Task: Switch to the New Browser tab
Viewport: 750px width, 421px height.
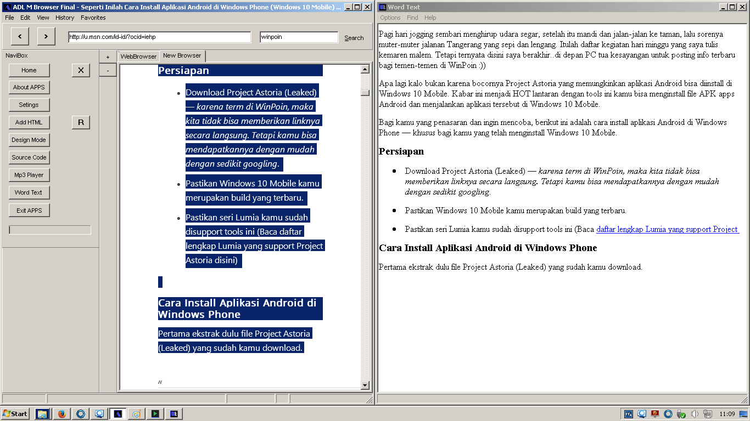Action: click(182, 55)
